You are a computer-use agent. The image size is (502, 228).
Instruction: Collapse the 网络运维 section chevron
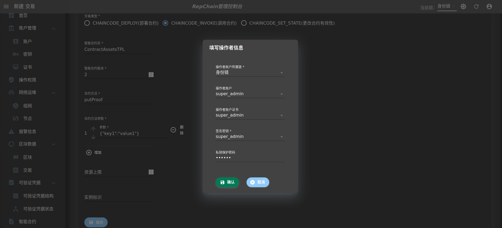pyautogui.click(x=54, y=93)
